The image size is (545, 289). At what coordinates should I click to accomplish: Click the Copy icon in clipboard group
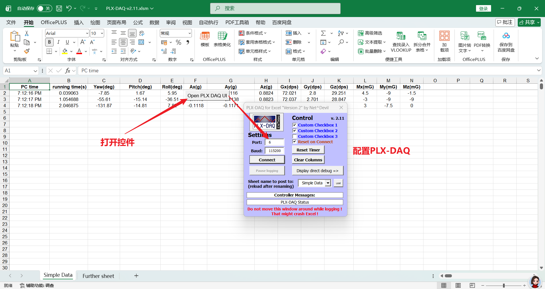[x=27, y=42]
